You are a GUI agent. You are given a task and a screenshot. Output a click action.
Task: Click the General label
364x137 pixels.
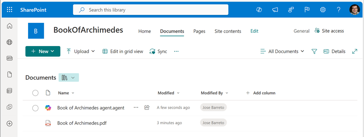point(302,31)
